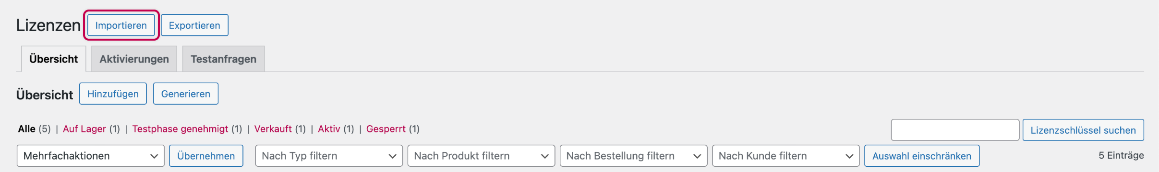Show only Verkauft licenses
The height and width of the screenshot is (172, 1159).
(273, 129)
